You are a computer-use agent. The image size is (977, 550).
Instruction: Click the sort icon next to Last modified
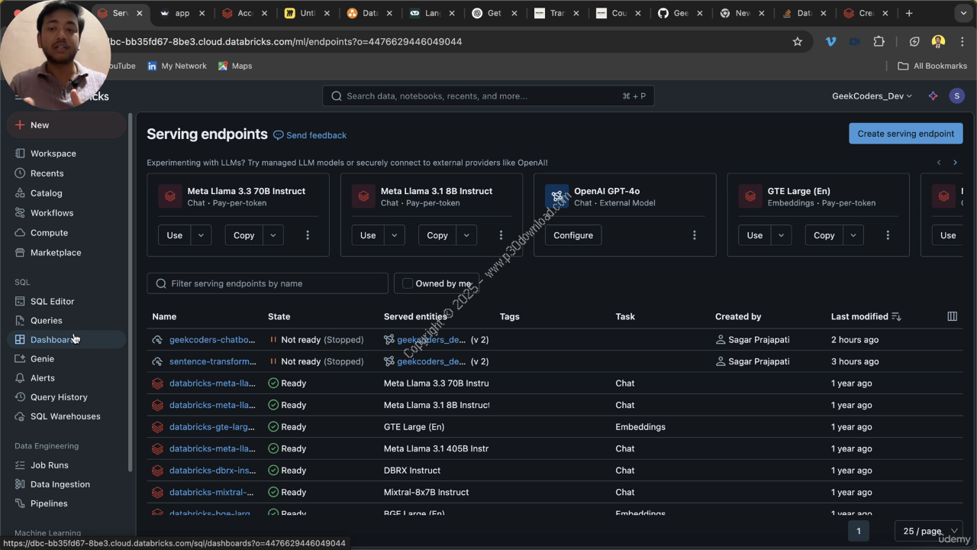(x=897, y=316)
